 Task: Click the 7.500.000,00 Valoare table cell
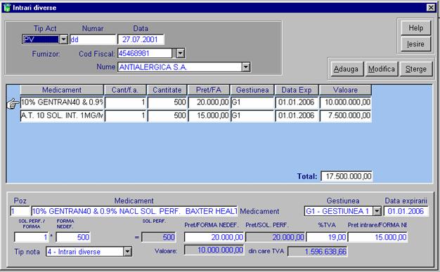tap(345, 115)
